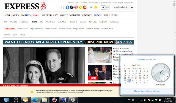The width and height of the screenshot is (176, 103).
Task: Bookmark the Harry and Meghan live story
Action: coord(110,78)
